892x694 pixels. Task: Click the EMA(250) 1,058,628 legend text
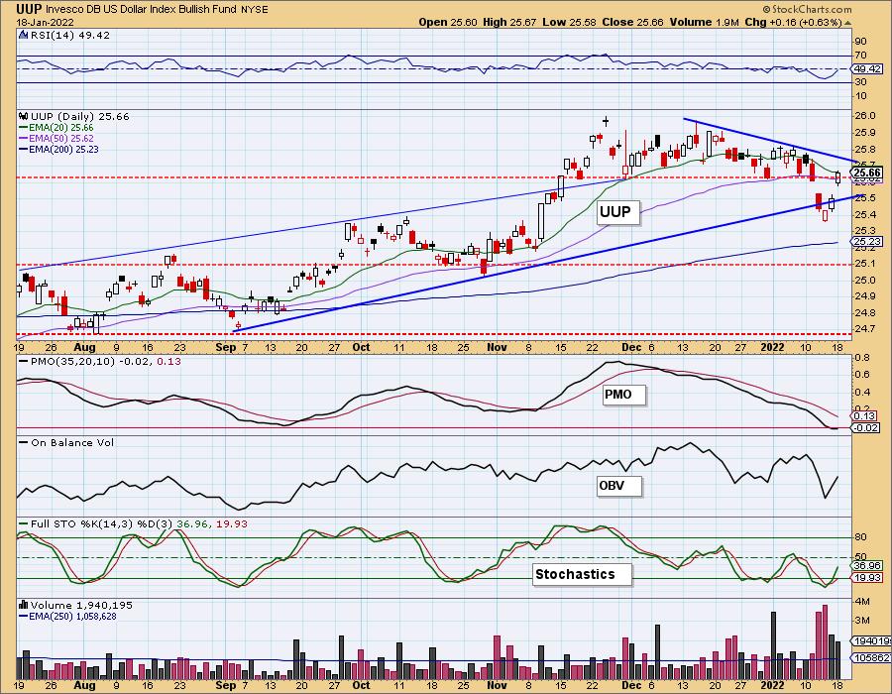click(x=72, y=616)
